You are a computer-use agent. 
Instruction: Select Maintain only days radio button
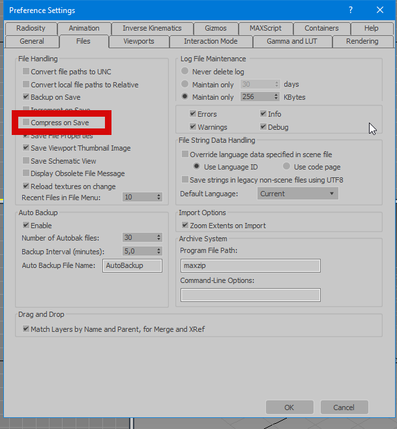(185, 84)
